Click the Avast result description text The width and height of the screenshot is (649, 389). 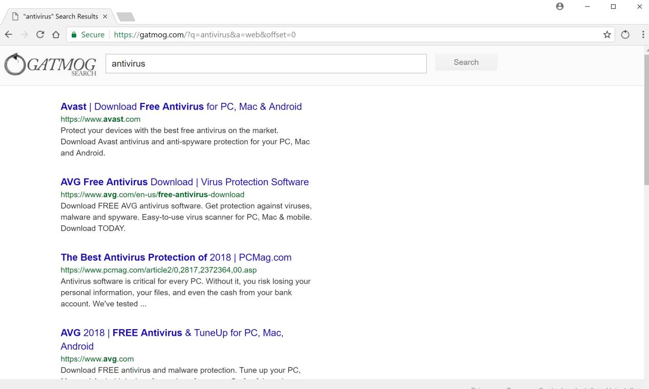(185, 141)
